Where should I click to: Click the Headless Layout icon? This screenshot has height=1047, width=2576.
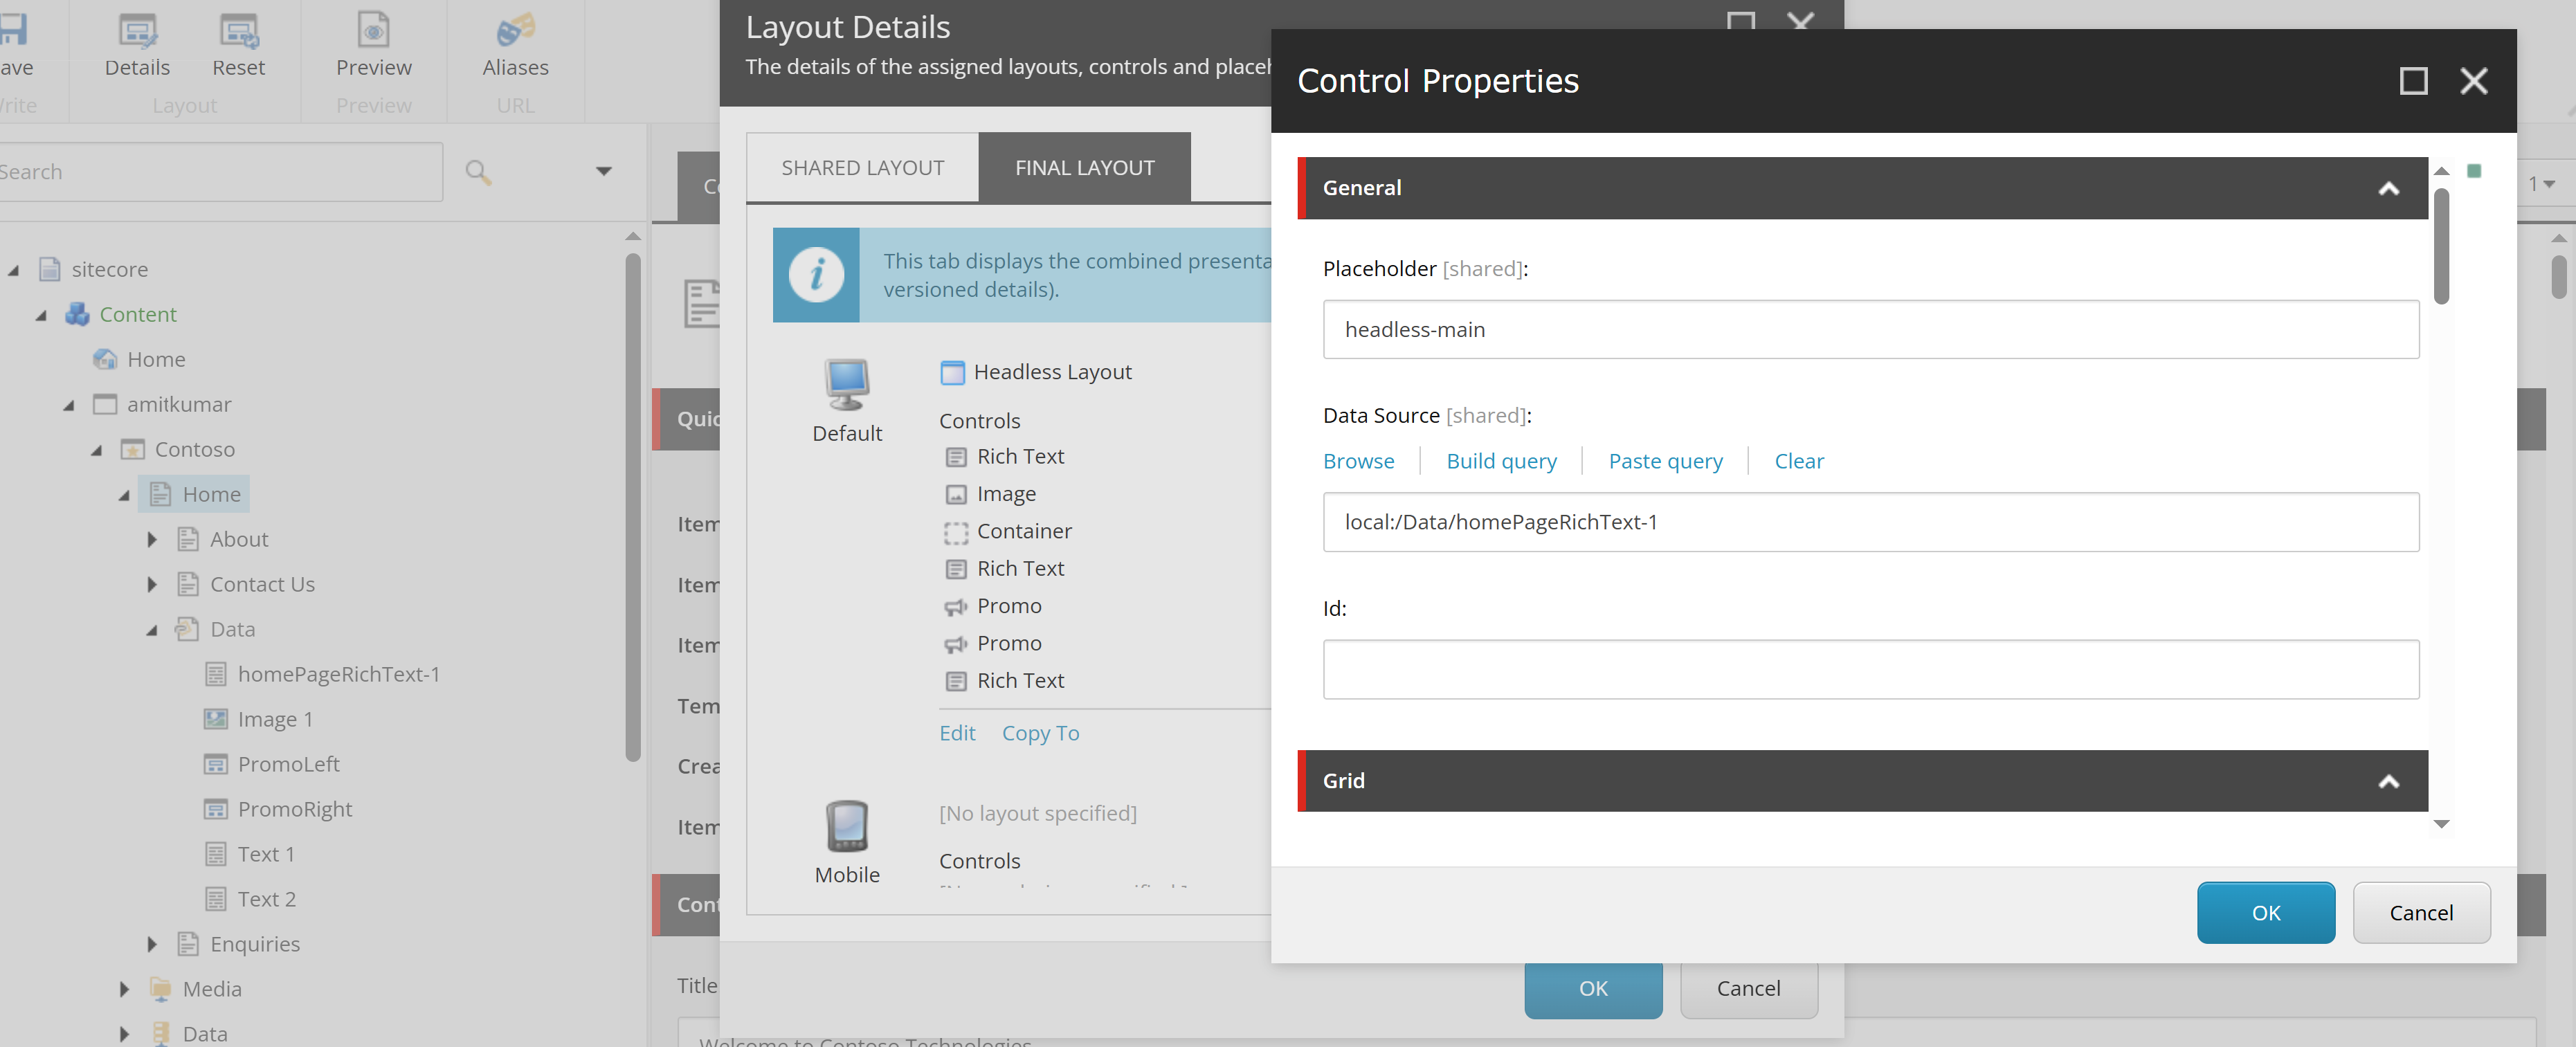[x=952, y=373]
